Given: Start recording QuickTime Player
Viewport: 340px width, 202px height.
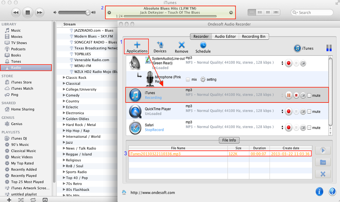Looking at the screenshot, I should point(289,111).
